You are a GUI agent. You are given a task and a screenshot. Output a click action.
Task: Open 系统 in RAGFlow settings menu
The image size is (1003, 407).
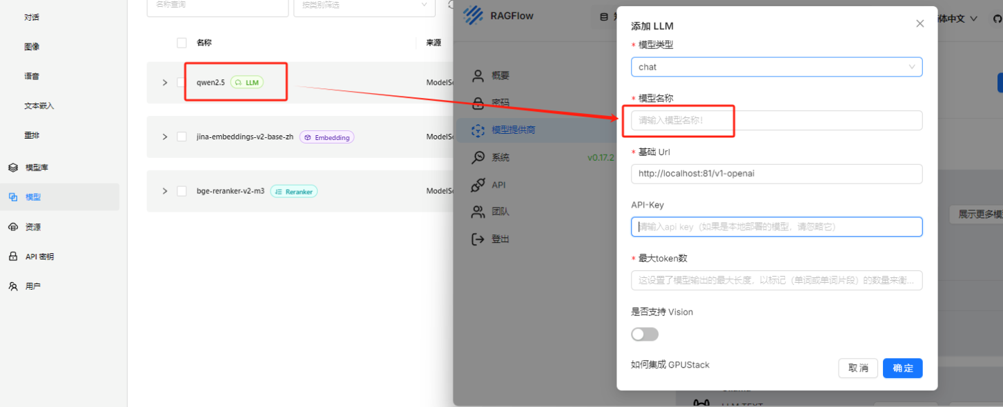pos(500,157)
